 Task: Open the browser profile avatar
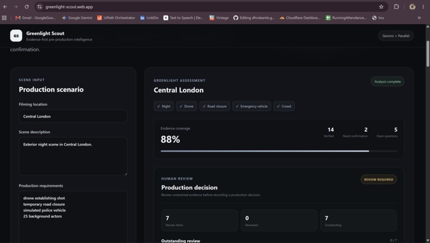pos(412,6)
